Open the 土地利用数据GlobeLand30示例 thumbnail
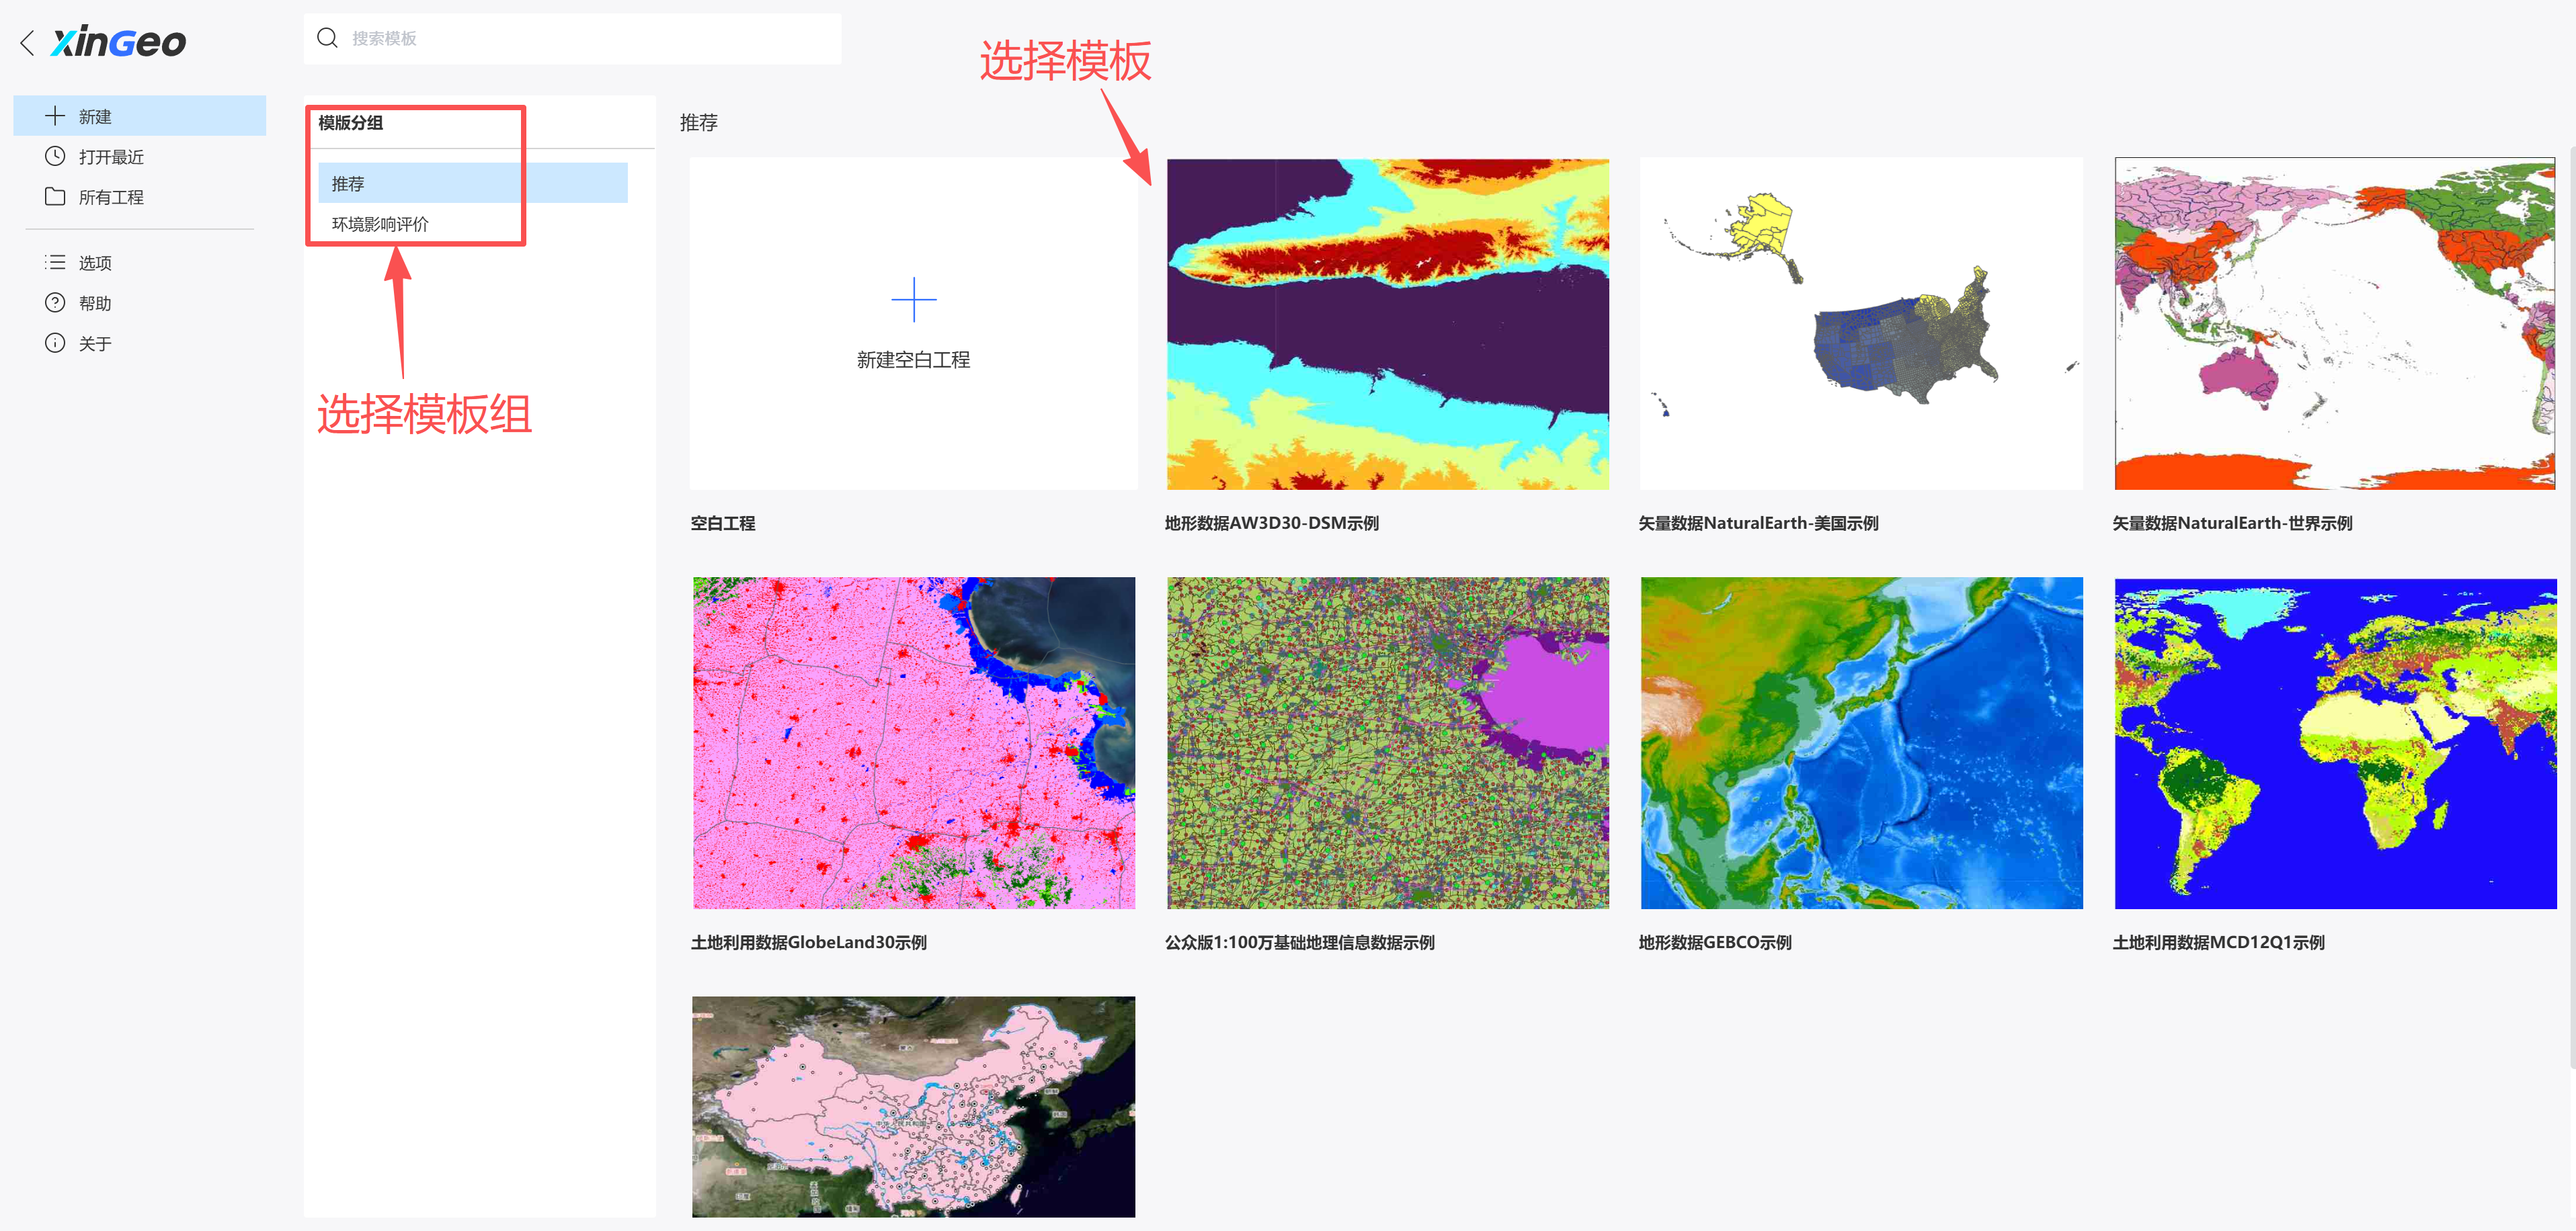 pyautogui.click(x=913, y=742)
